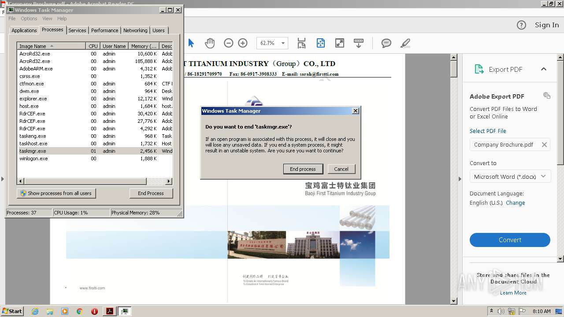This screenshot has height=317, width=564.
Task: Click the scrolling mode page icon
Action: (301, 43)
